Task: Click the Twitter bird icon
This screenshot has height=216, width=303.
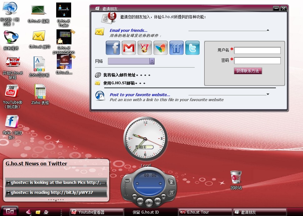Action: tap(192, 48)
